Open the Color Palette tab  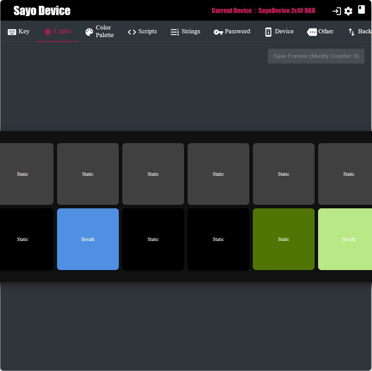(99, 31)
